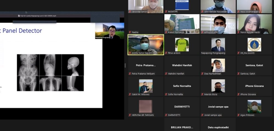Viewport: 274px width, 131px height.
Task: Click the divider handle between share and gallery
Action: coord(125,65)
